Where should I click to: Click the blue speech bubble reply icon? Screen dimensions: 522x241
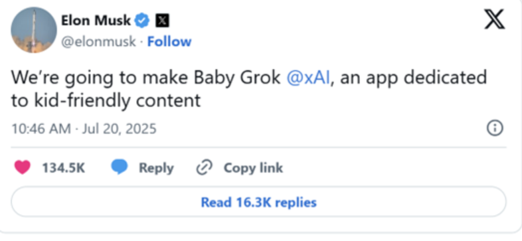tap(119, 167)
